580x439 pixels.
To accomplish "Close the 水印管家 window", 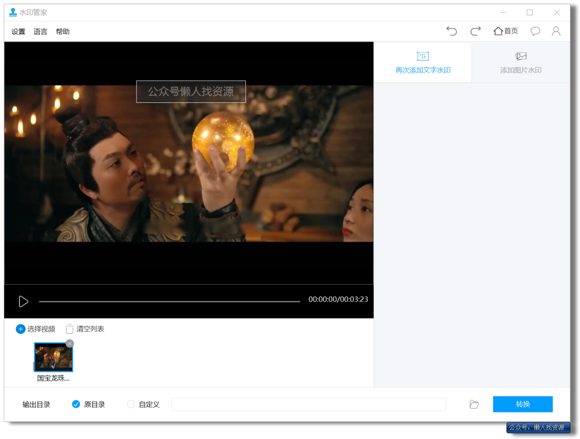I will click(557, 12).
